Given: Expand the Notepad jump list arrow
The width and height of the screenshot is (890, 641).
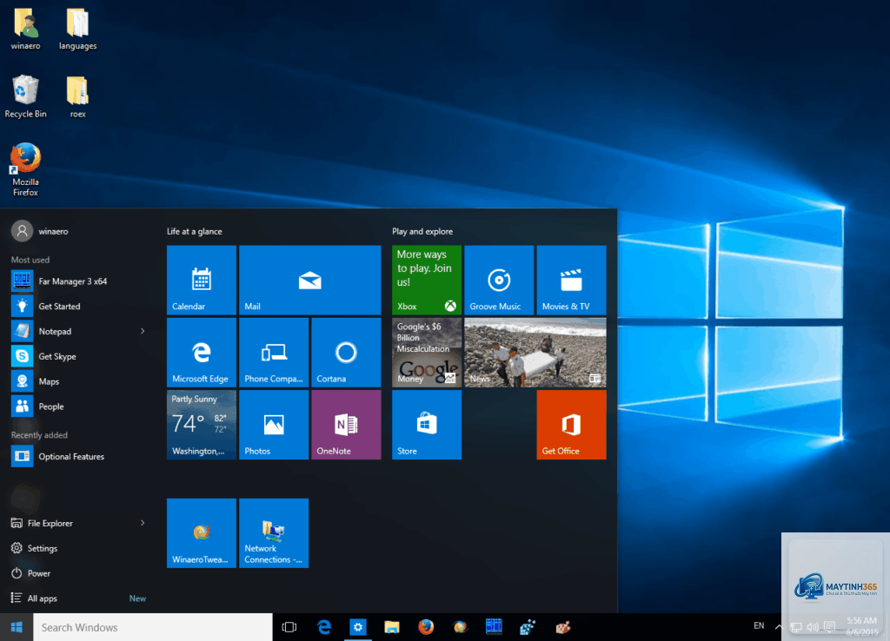Looking at the screenshot, I should click(143, 331).
